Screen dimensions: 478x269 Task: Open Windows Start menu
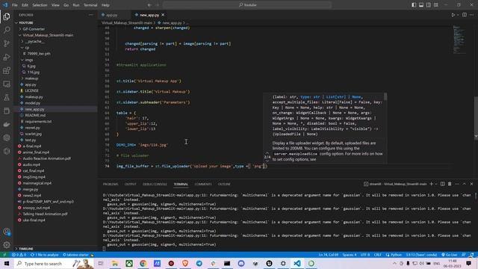(7, 263)
